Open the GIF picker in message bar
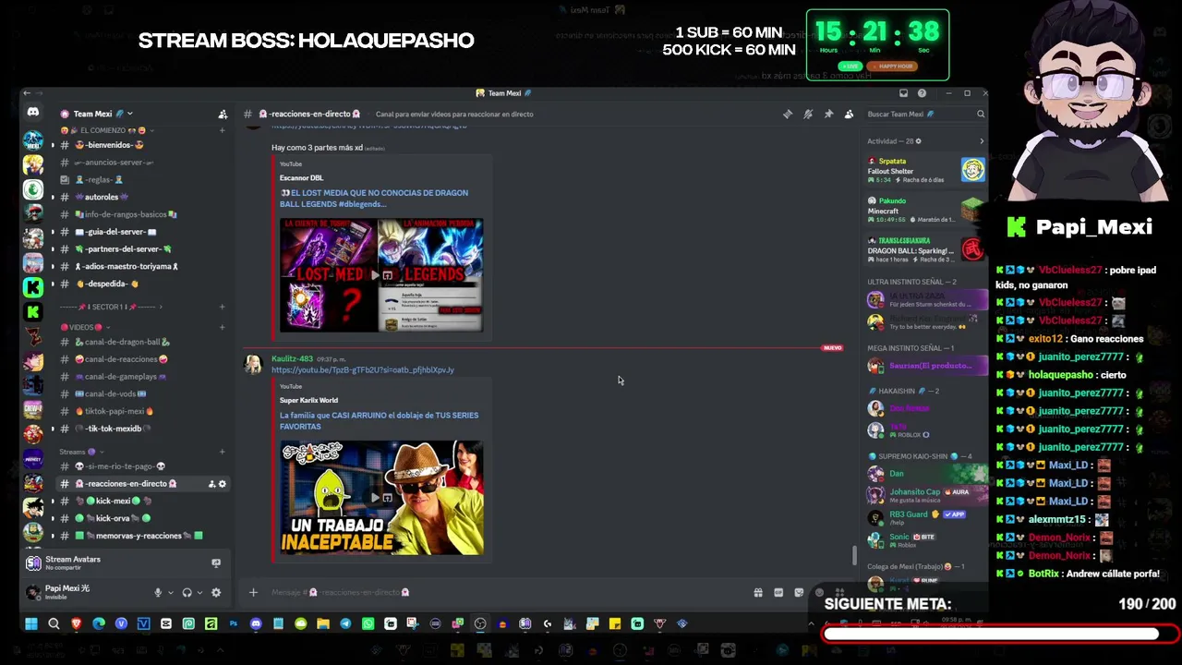 (778, 593)
